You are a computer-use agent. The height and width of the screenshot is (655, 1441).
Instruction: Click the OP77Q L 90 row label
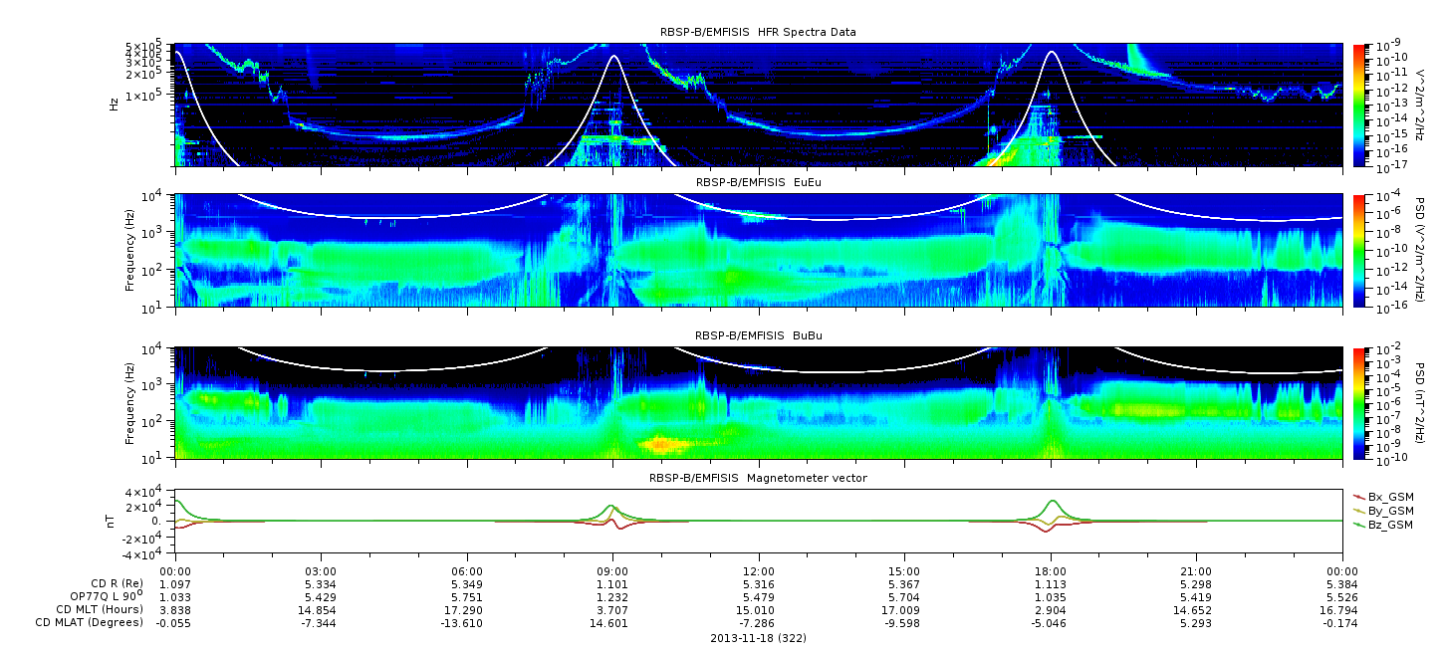coord(100,595)
